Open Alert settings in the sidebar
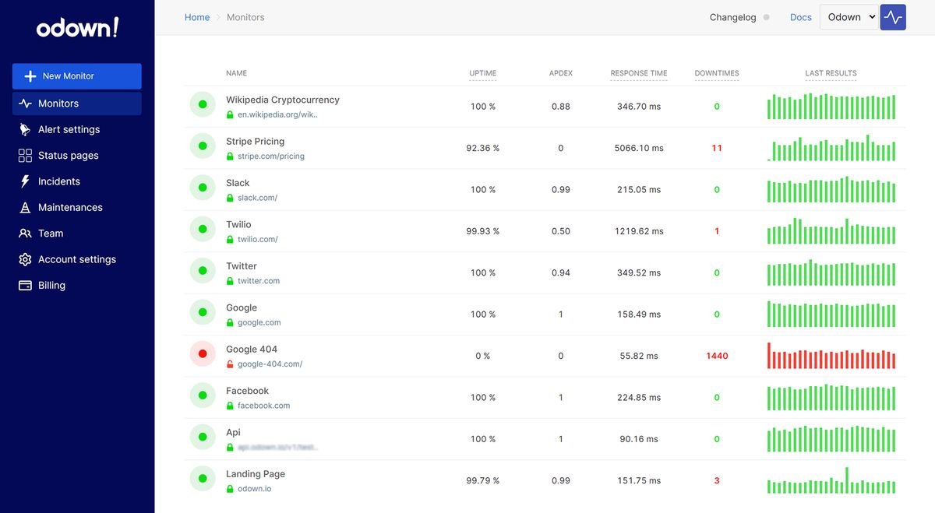Screen dimensions: 935x513 [x=69, y=129]
